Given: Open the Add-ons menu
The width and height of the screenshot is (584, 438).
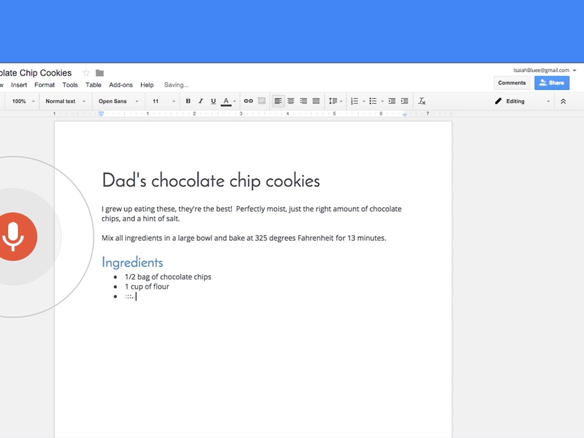Looking at the screenshot, I should pyautogui.click(x=120, y=85).
